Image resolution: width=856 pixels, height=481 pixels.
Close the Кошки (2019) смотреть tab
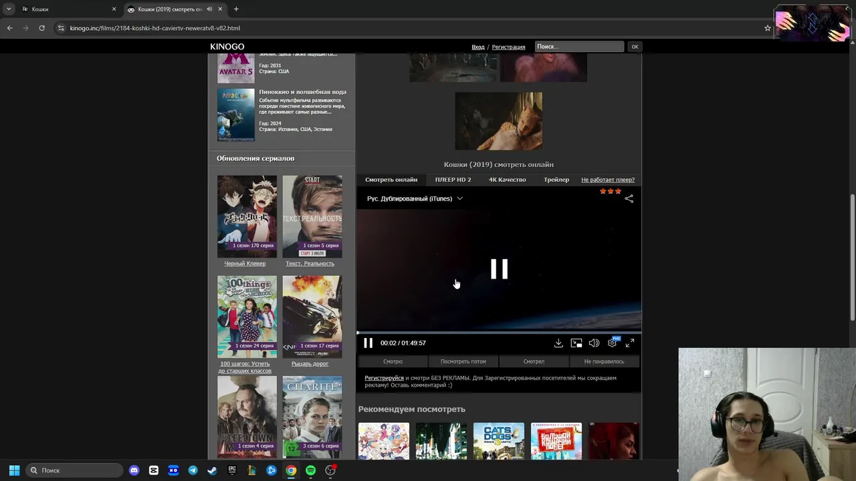click(x=220, y=9)
